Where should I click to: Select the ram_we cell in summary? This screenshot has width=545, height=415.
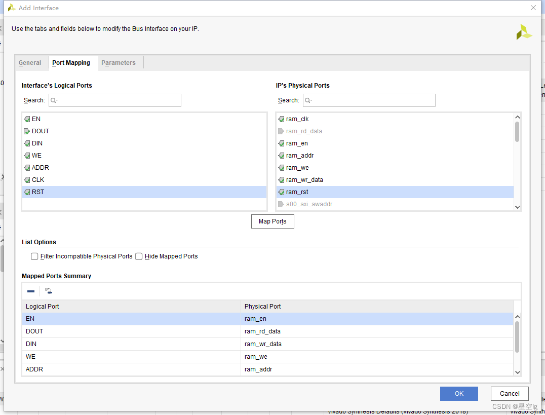coord(377,357)
